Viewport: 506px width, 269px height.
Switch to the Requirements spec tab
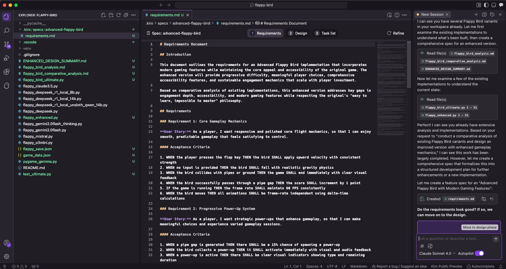pos(265,33)
